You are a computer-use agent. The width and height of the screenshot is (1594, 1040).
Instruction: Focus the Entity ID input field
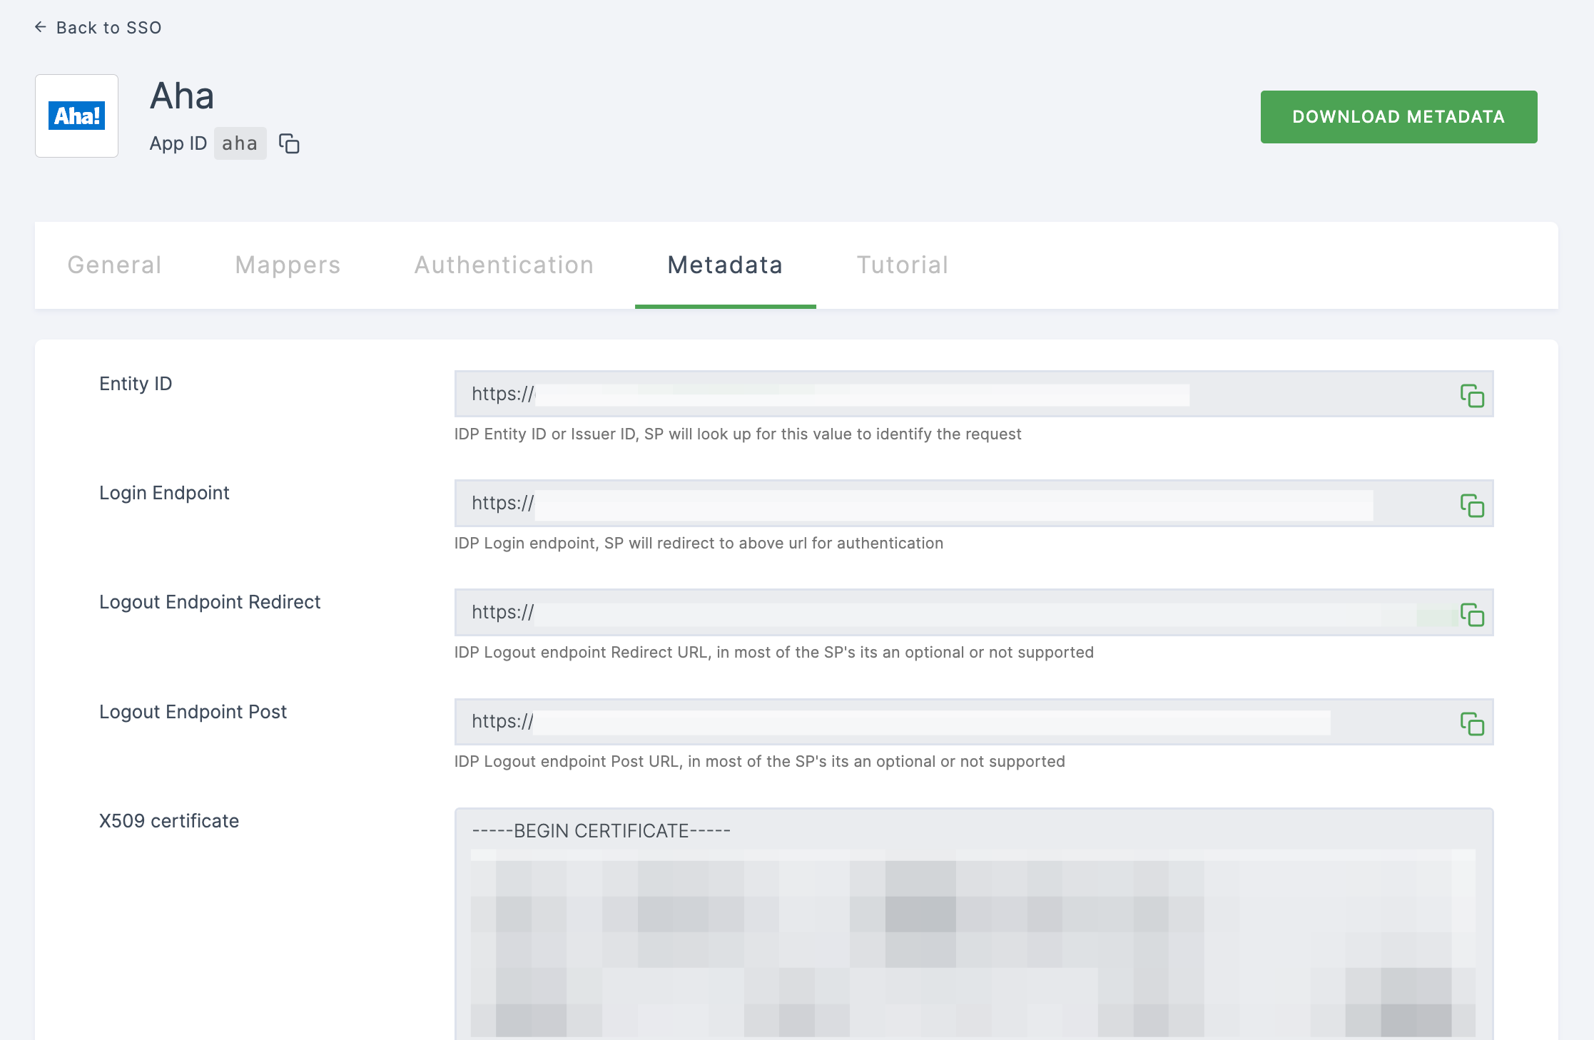[974, 394]
